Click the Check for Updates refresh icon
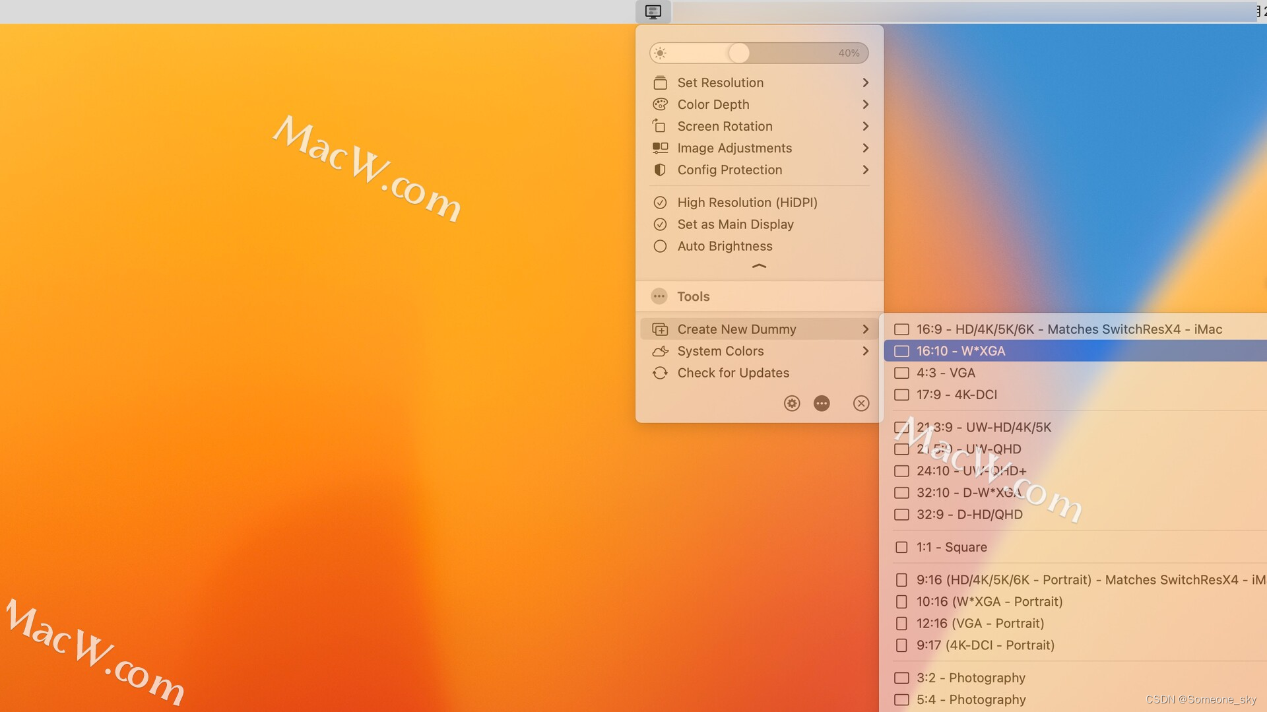Image resolution: width=1267 pixels, height=712 pixels. pyautogui.click(x=660, y=373)
